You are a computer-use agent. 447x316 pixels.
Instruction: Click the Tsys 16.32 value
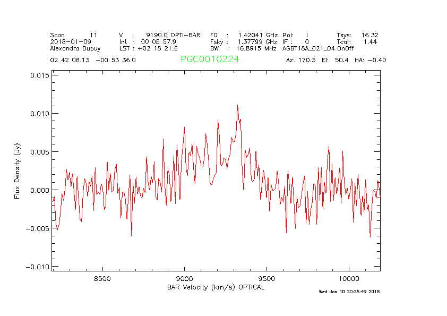[x=357, y=35]
